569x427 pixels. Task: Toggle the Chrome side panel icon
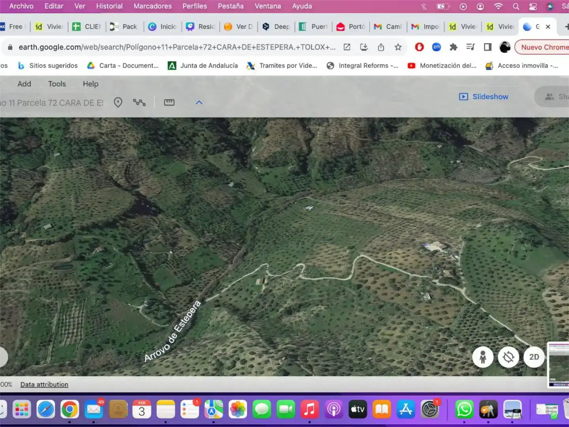[488, 47]
